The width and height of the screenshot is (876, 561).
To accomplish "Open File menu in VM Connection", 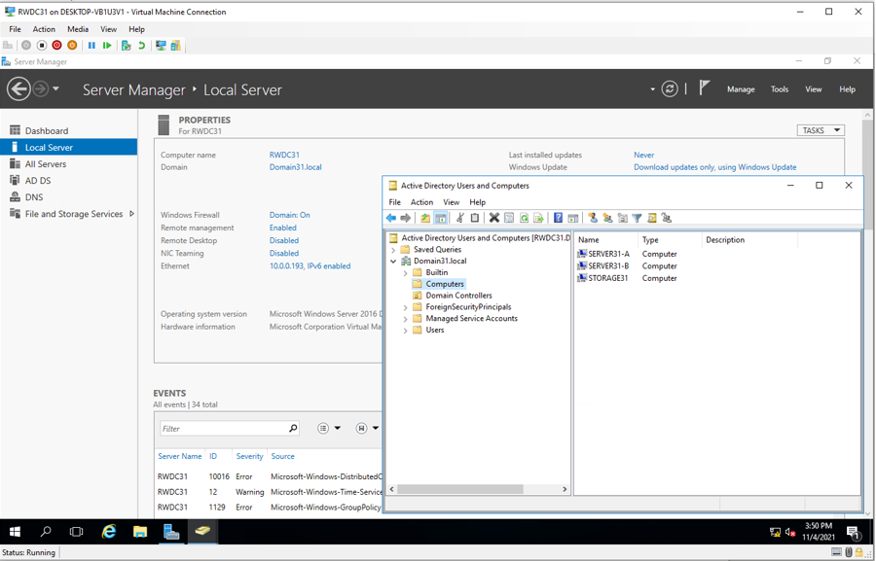I will 15,29.
